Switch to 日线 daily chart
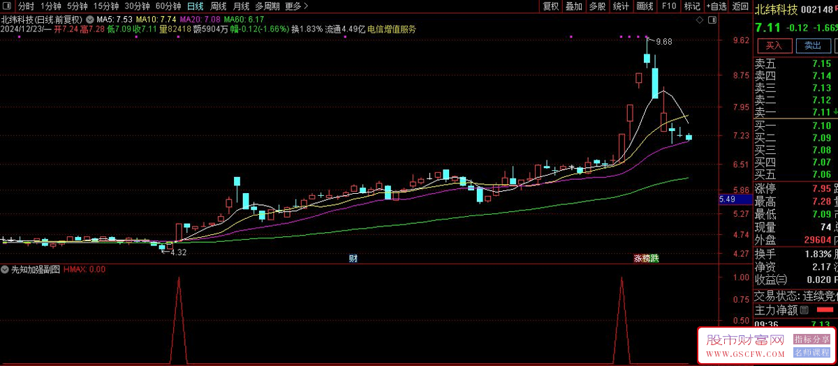 [196, 6]
